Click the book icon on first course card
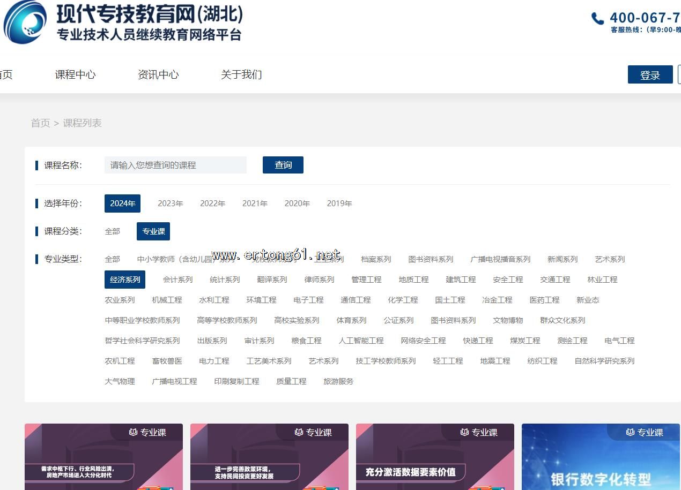 [x=134, y=432]
